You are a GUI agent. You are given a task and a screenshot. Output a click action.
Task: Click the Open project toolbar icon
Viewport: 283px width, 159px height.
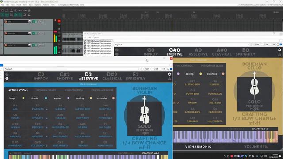(7, 11)
